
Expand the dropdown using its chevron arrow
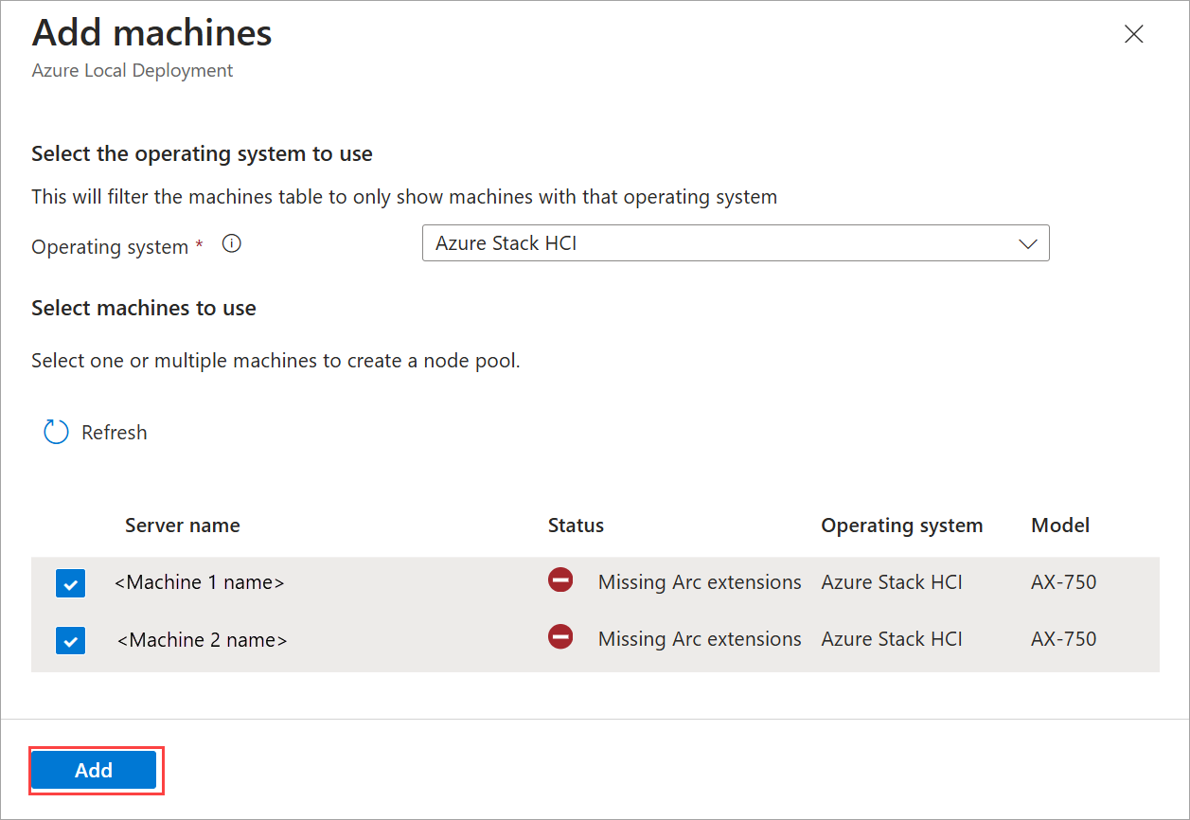pos(1027,244)
